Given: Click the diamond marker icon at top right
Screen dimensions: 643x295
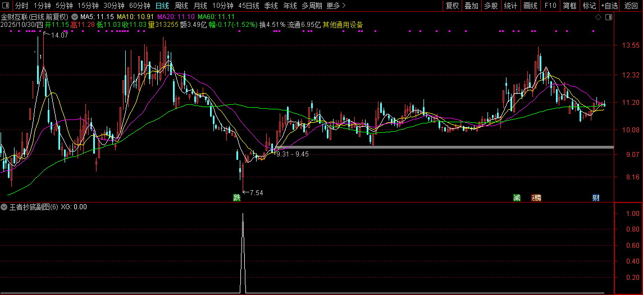Looking at the screenshot, I should click(598, 17).
